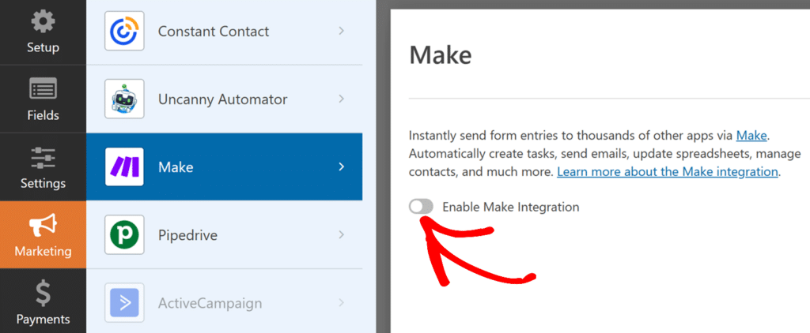Open the Setup gear icon

[x=43, y=21]
